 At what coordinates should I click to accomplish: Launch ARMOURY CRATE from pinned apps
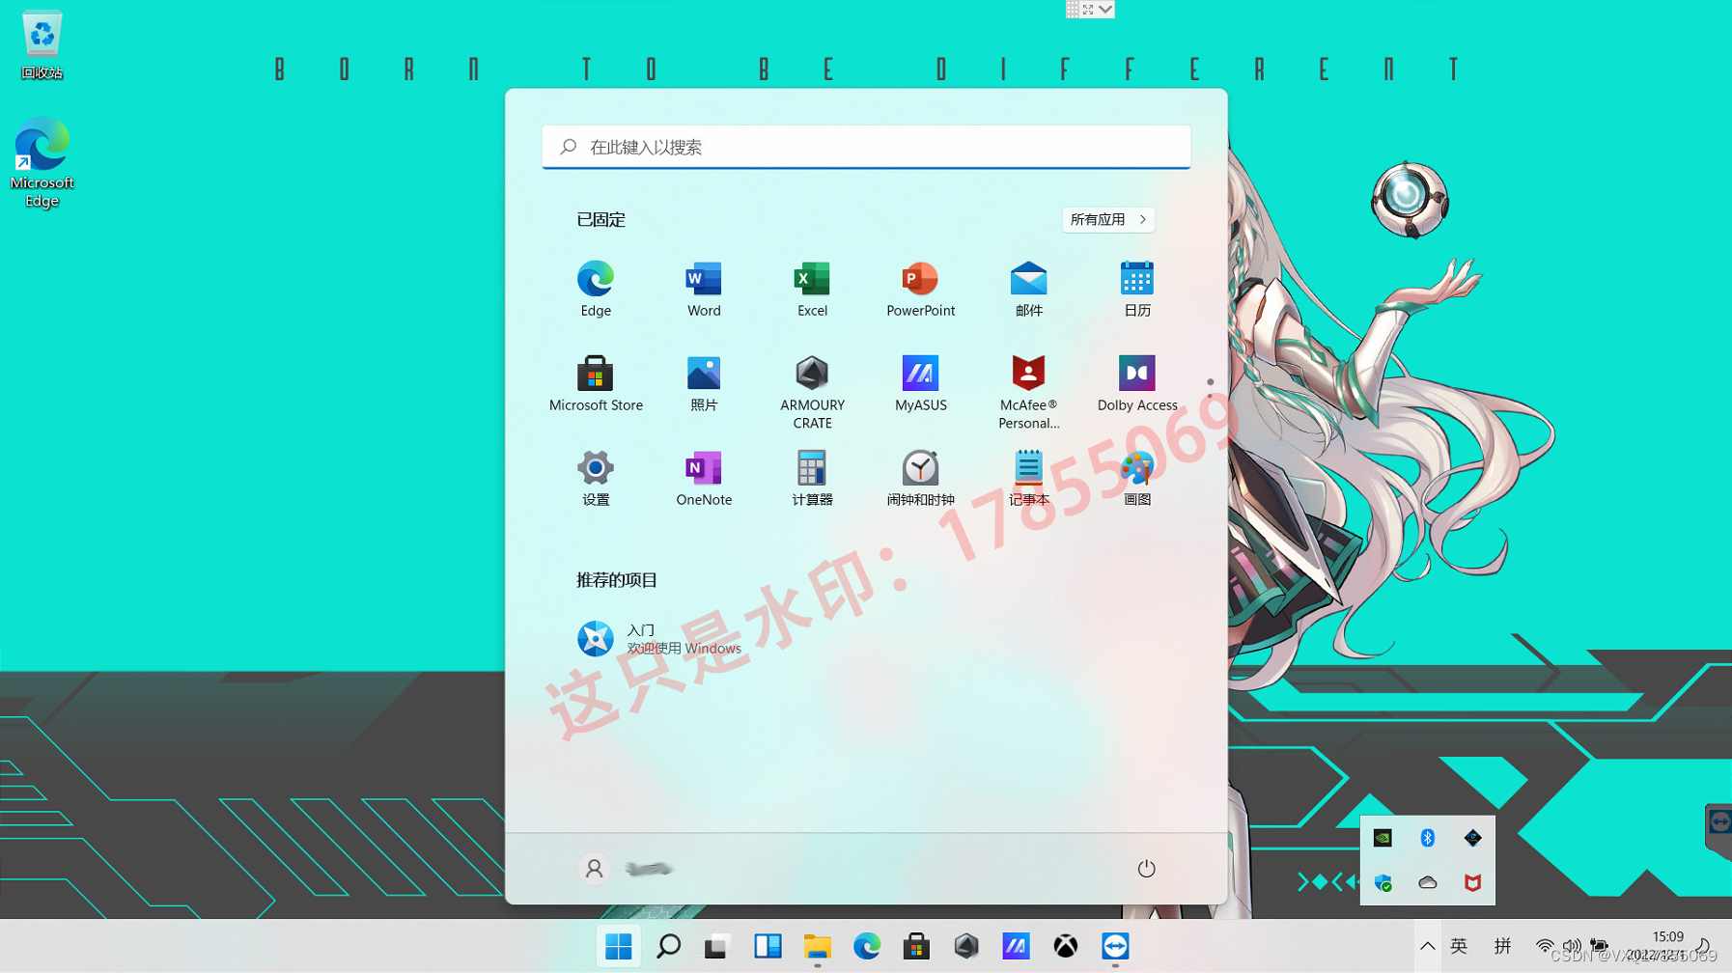point(812,392)
